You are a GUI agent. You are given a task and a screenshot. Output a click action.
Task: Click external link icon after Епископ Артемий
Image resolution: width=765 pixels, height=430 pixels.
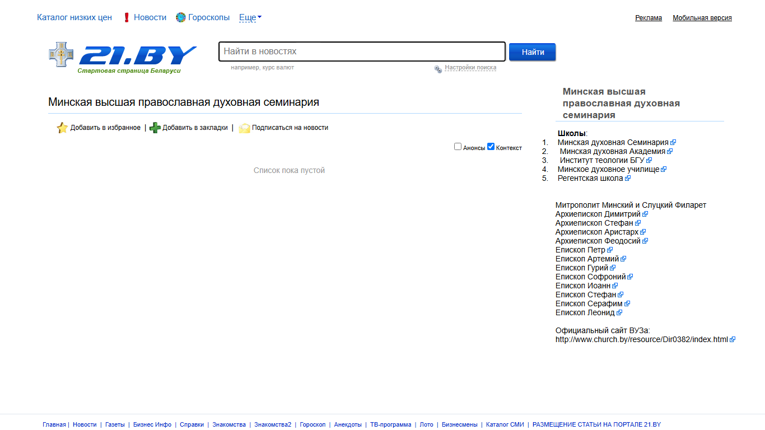coord(623,259)
